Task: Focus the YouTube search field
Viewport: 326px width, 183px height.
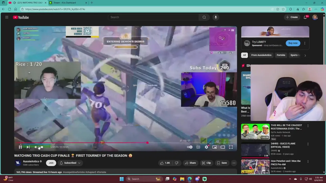Action: point(153,17)
